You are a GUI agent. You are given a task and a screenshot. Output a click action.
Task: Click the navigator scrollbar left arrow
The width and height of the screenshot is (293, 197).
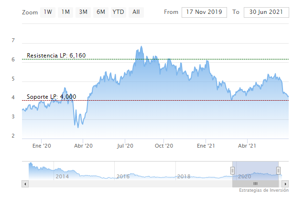click(24, 184)
